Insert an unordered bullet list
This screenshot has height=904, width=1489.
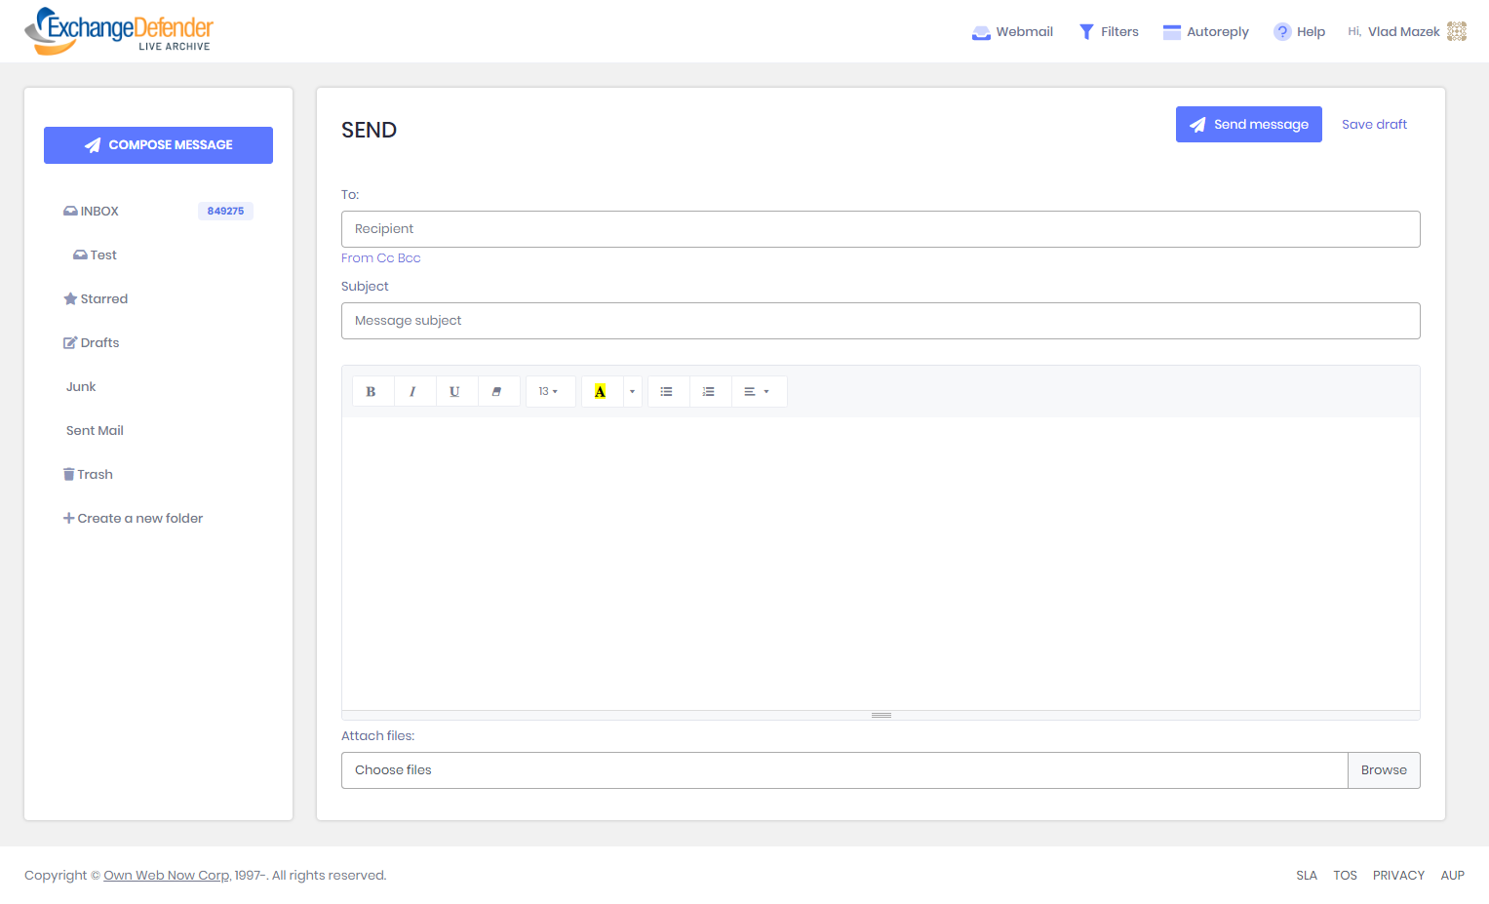pos(667,391)
